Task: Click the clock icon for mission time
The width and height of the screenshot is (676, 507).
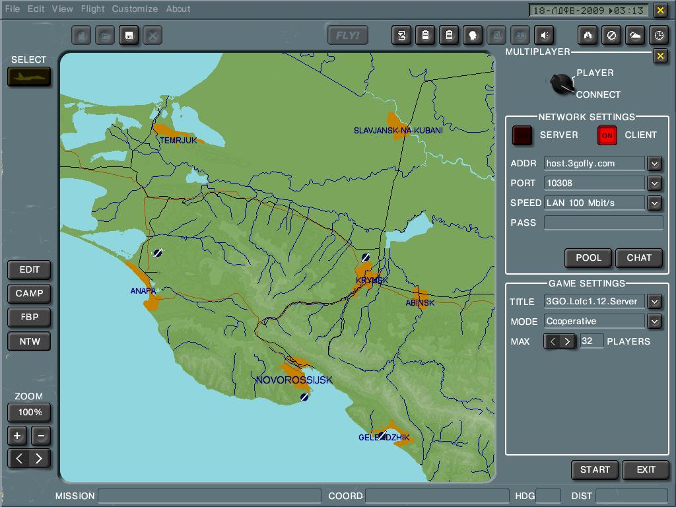Action: pyautogui.click(x=659, y=35)
